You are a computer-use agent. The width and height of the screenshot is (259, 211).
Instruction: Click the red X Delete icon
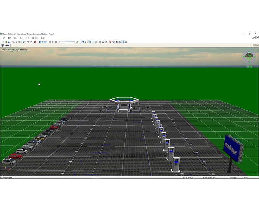[35, 42]
